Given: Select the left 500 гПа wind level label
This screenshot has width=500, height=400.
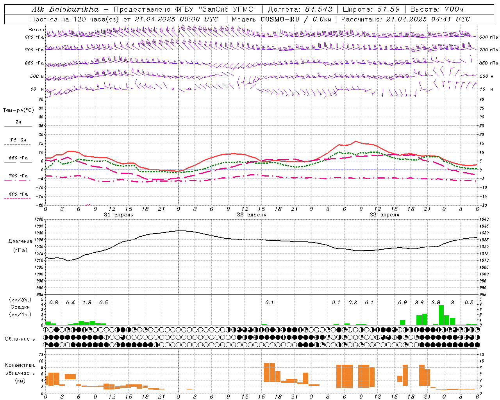Looking at the screenshot, I should [34, 37].
